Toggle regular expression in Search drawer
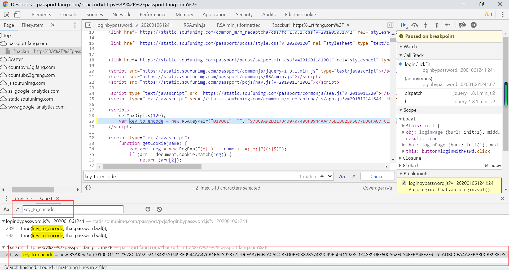The width and height of the screenshot is (509, 270). (17, 209)
